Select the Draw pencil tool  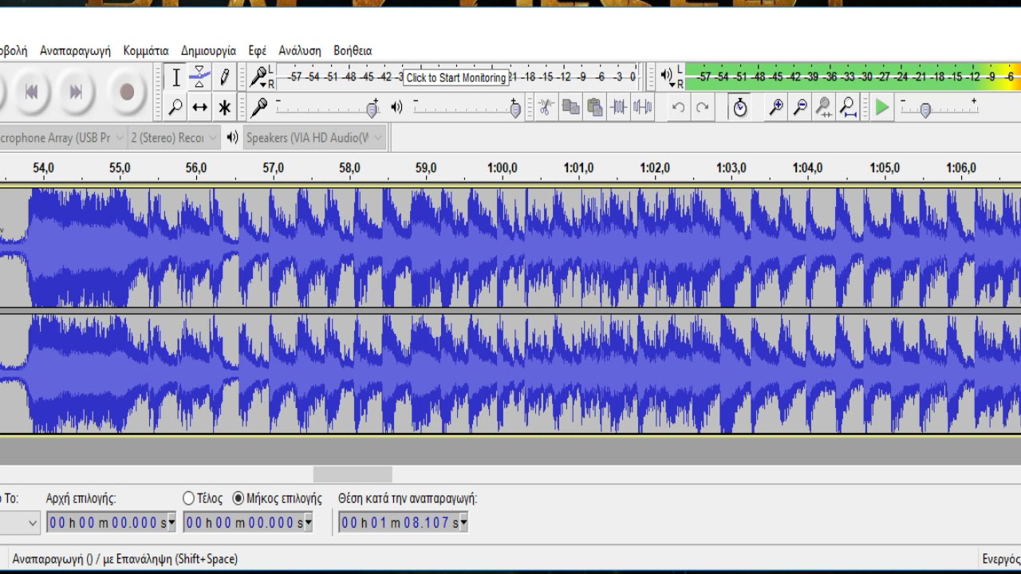coord(225,77)
